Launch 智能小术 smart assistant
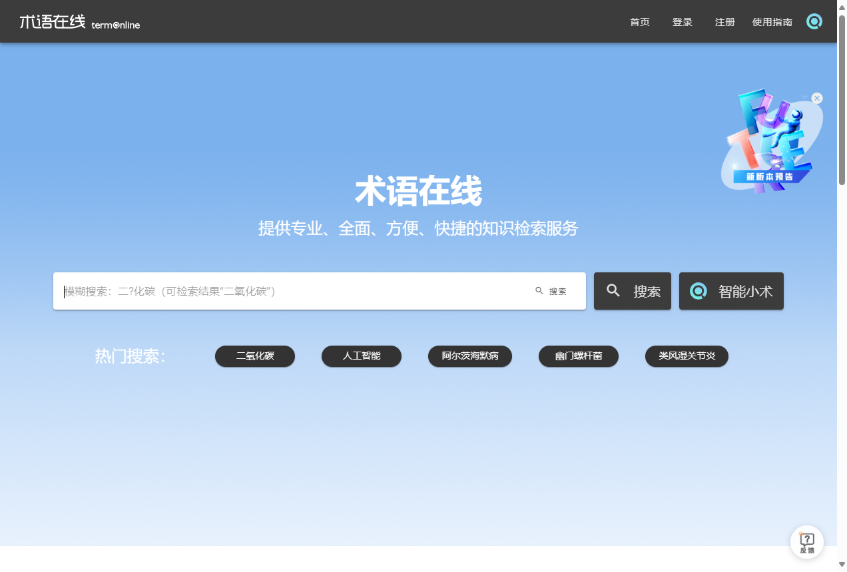Viewport: 847px width, 572px height. (731, 290)
